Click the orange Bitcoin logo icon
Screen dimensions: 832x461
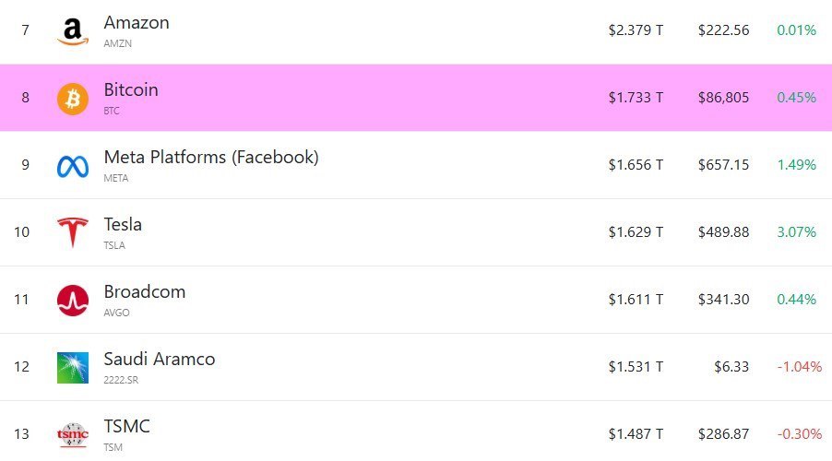pyautogui.click(x=73, y=98)
